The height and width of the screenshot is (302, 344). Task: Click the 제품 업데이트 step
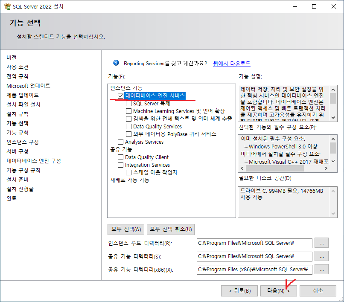pos(23,95)
